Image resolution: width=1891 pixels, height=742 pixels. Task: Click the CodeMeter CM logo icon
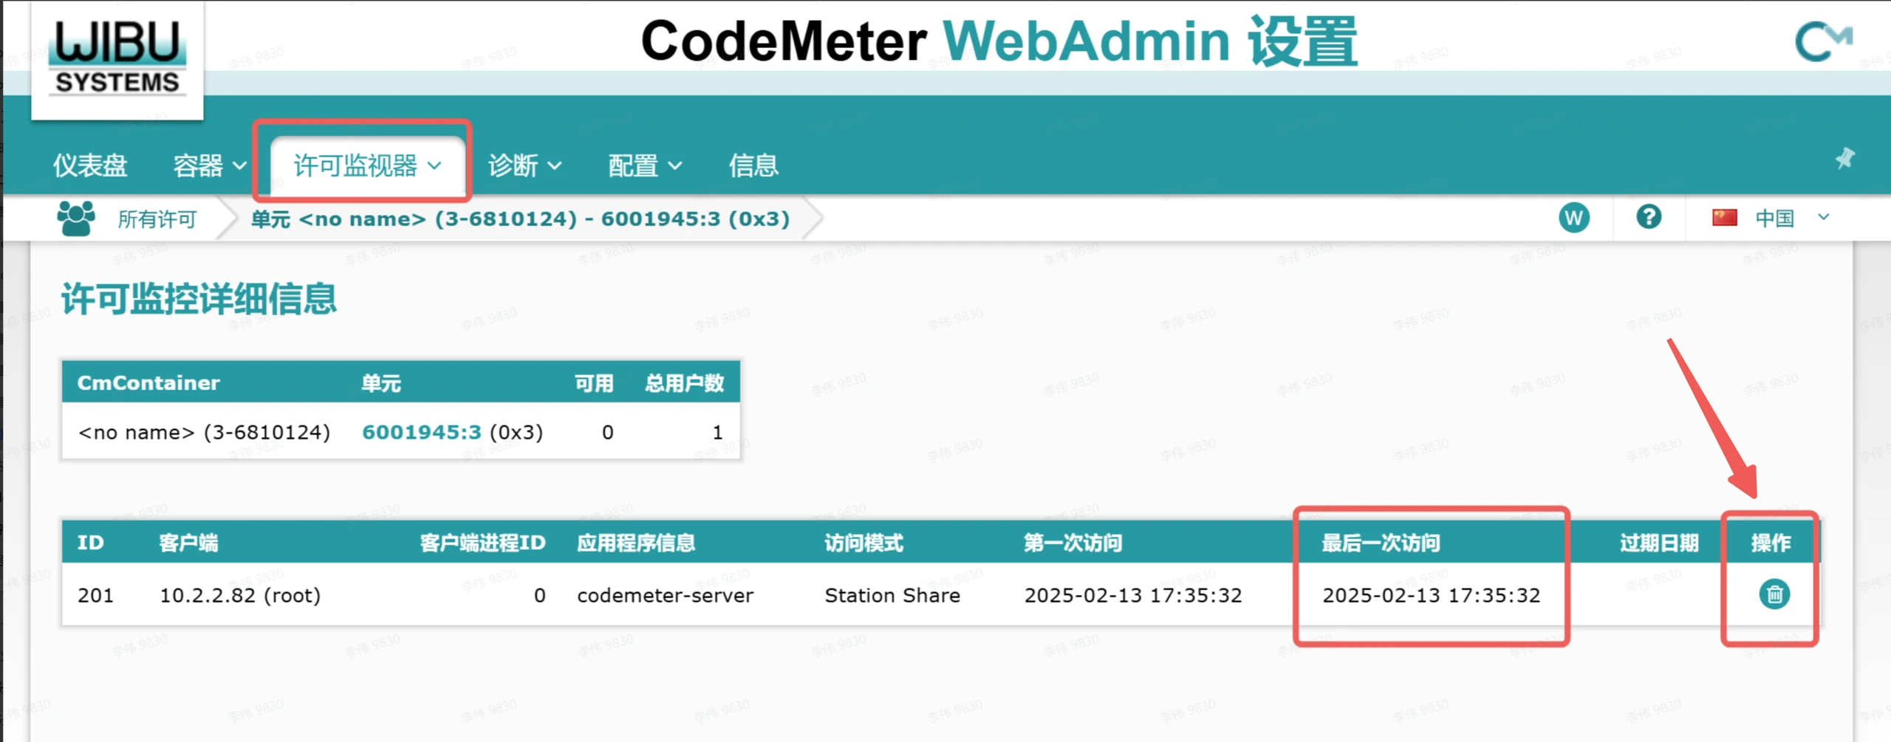coord(1823,42)
